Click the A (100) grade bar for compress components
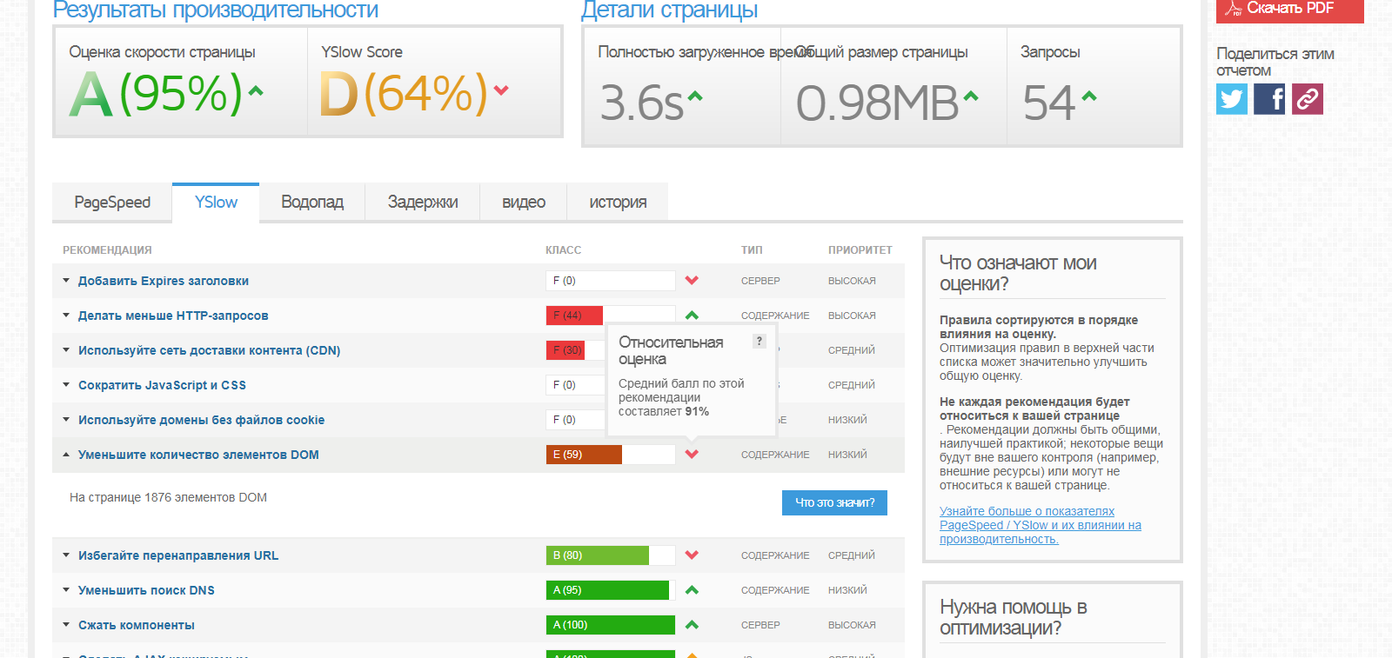1392x658 pixels. point(611,625)
